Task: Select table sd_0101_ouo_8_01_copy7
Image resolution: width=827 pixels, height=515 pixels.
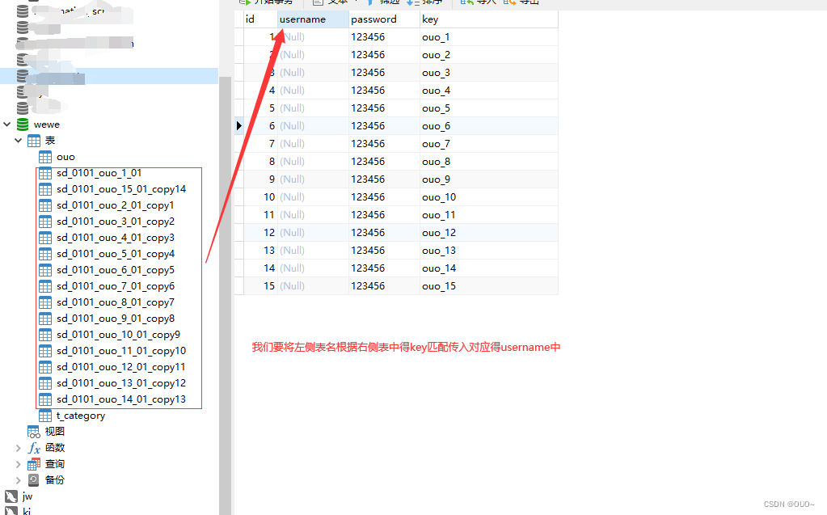Action: (116, 302)
